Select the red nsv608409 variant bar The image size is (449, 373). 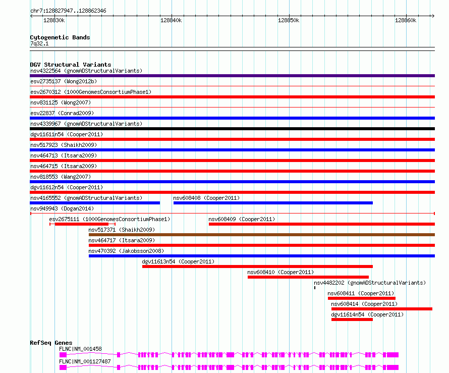tap(322, 224)
